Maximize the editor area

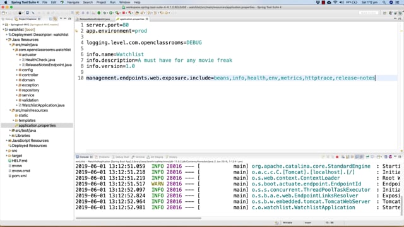(x=400, y=19)
